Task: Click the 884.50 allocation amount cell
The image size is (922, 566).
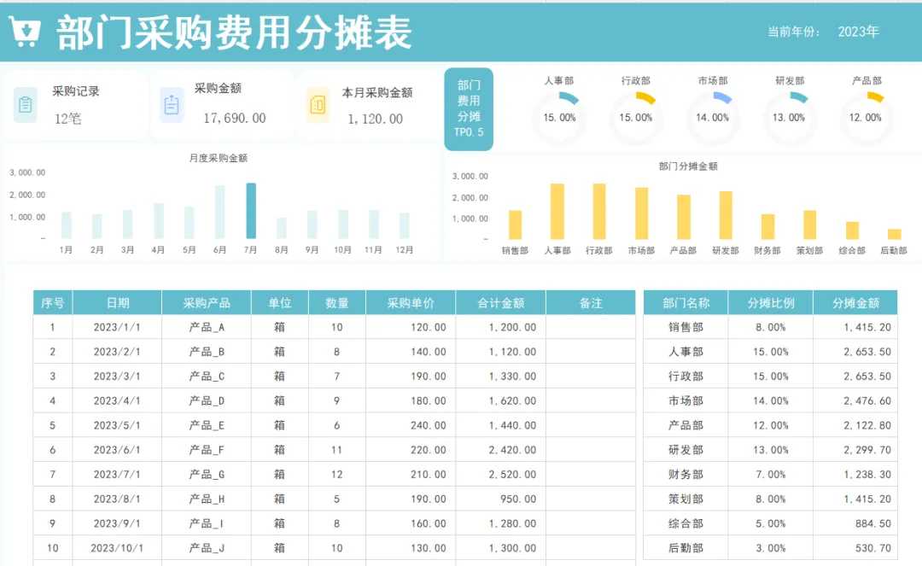Action: [855, 523]
